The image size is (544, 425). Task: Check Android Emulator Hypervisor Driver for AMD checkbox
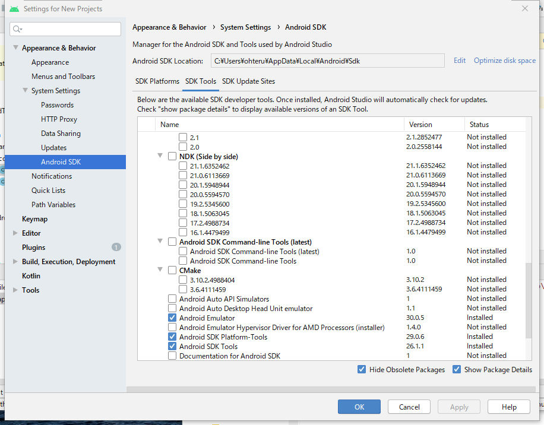(x=172, y=327)
